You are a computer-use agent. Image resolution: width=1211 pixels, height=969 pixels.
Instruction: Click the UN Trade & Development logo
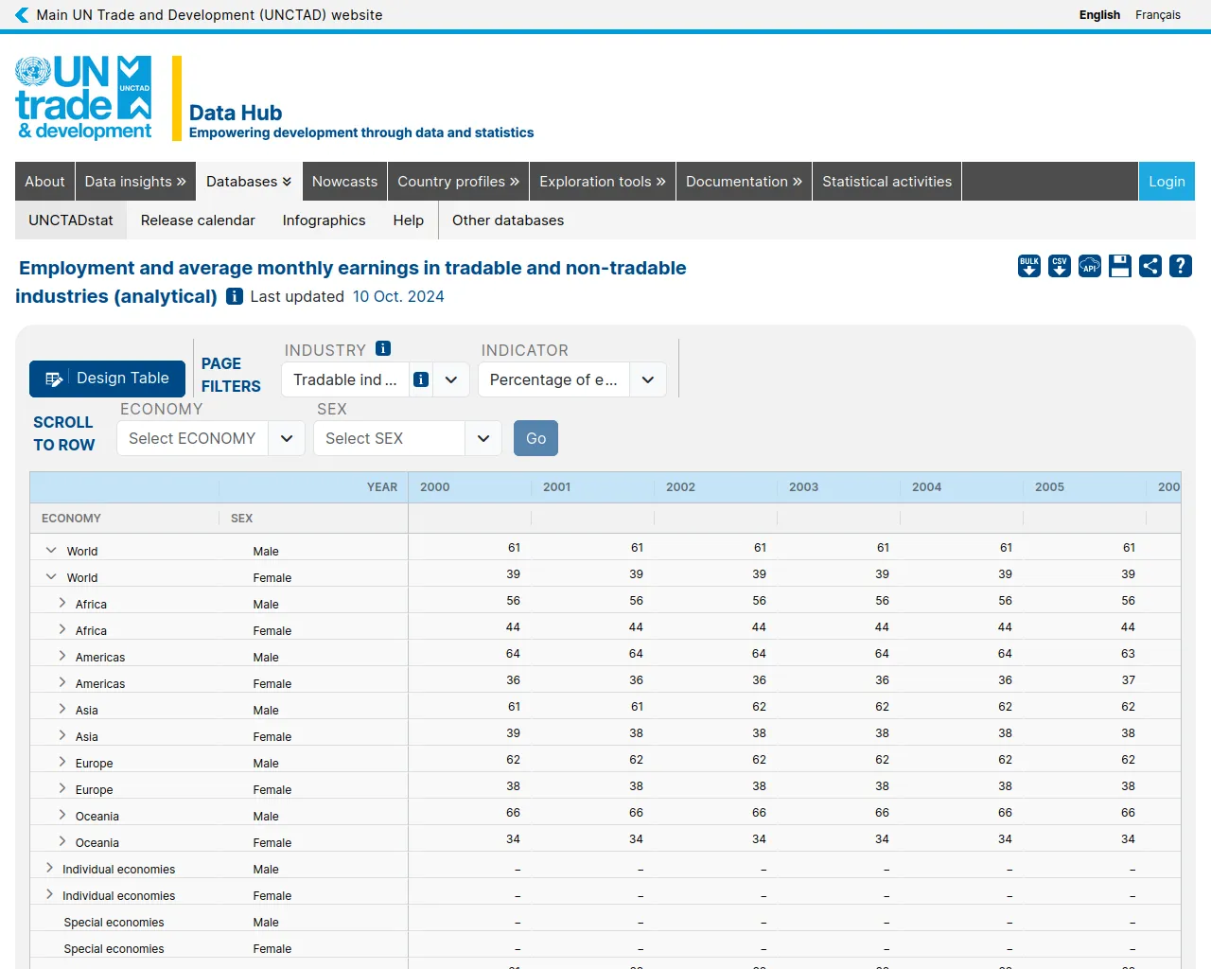pyautogui.click(x=83, y=98)
